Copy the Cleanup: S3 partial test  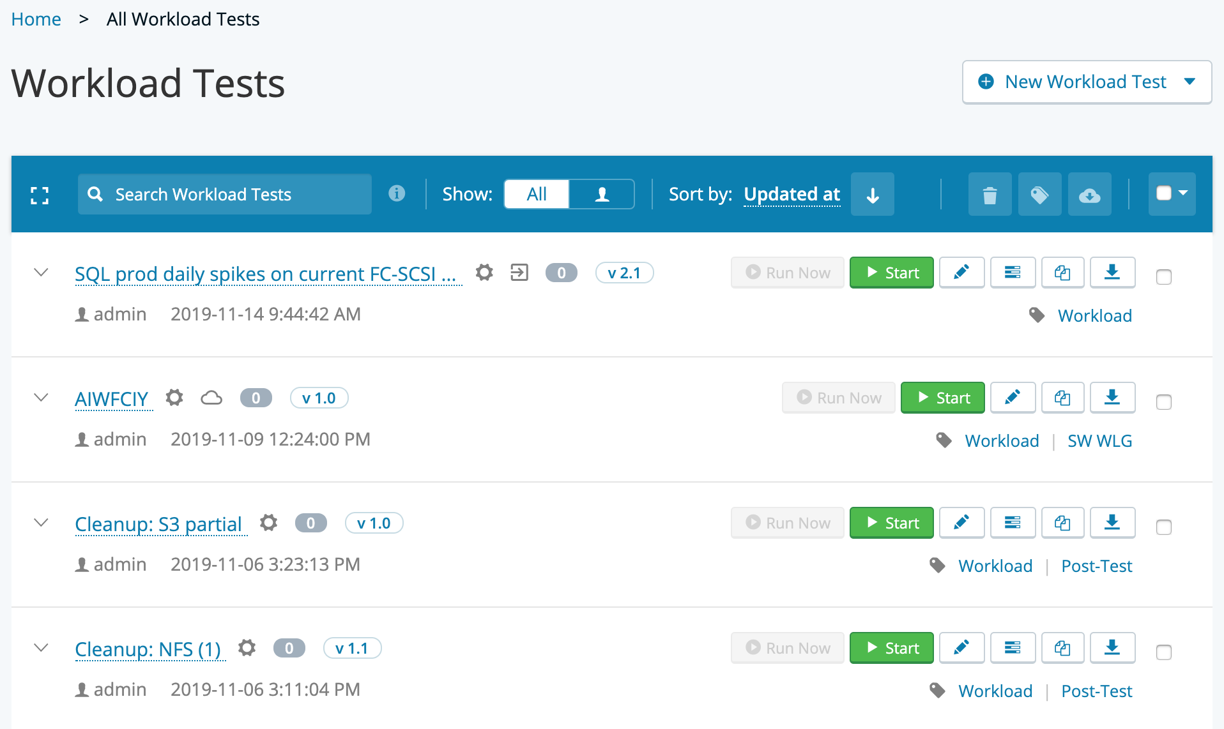pos(1062,523)
